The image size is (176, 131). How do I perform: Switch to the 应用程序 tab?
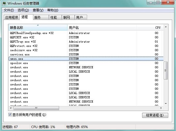11,17
